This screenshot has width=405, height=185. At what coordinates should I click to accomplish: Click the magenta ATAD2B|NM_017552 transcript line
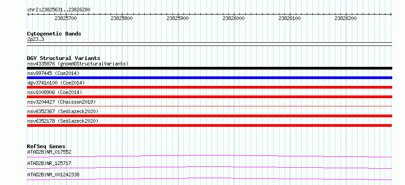(209, 156)
